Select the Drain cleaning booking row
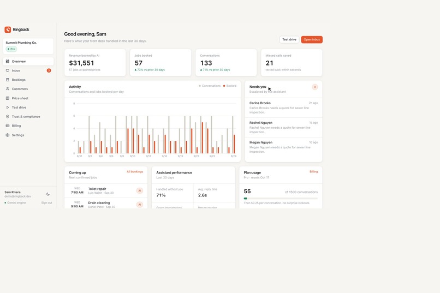This screenshot has width=440, height=293. (106, 204)
